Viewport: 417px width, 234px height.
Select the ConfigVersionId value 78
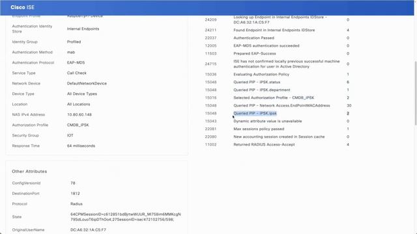tap(73, 183)
